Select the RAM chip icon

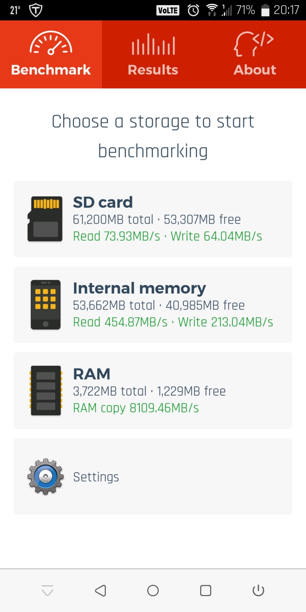(45, 391)
